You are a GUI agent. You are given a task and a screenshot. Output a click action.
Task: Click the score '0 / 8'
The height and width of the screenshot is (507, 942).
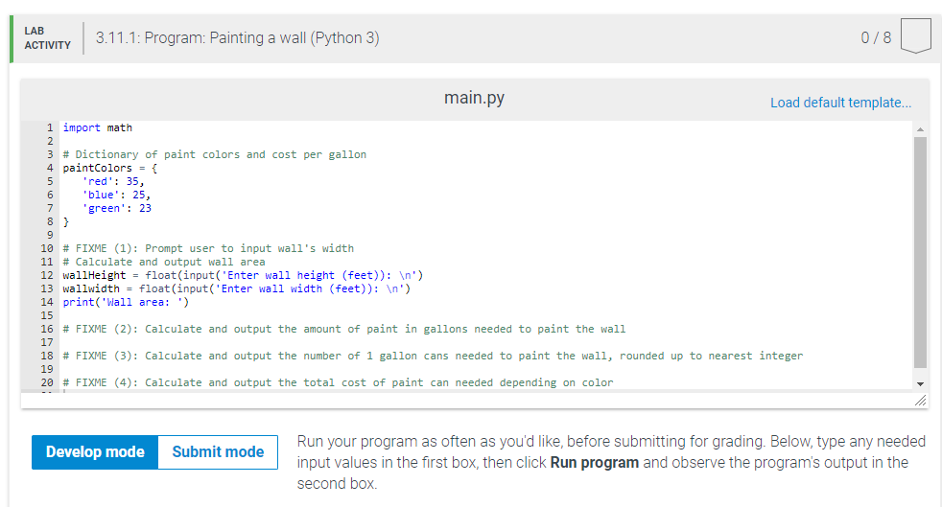tap(875, 37)
